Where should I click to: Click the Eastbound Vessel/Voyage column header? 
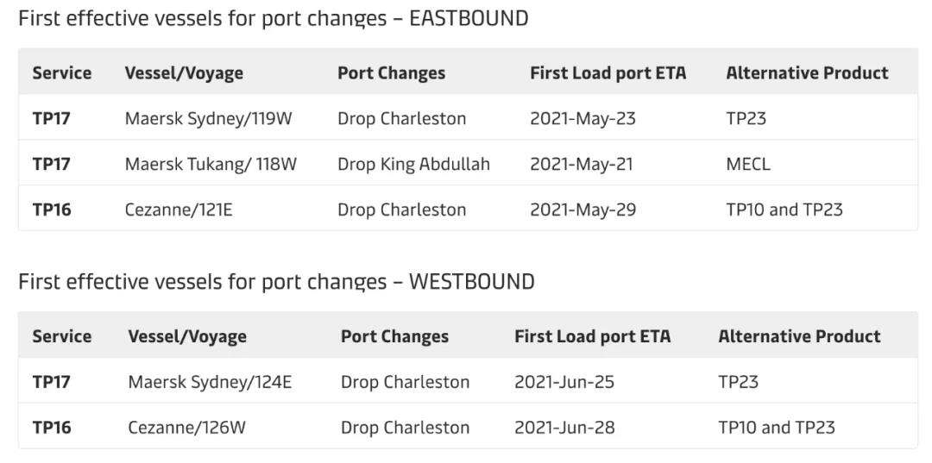coord(184,73)
